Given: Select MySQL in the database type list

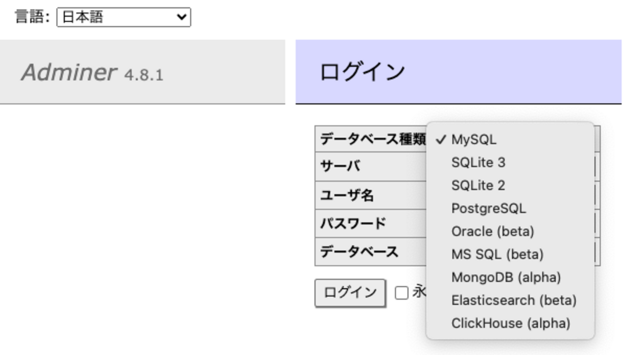Looking at the screenshot, I should [510, 139].
